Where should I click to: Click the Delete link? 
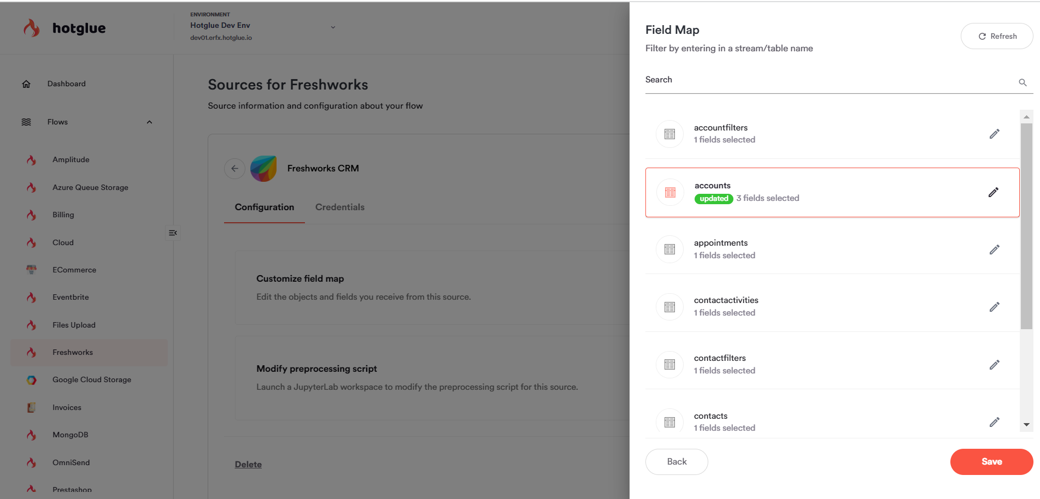point(248,465)
